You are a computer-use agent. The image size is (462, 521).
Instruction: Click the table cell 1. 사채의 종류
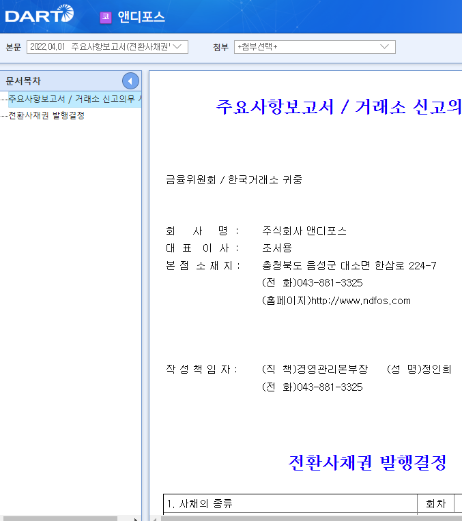click(290, 504)
